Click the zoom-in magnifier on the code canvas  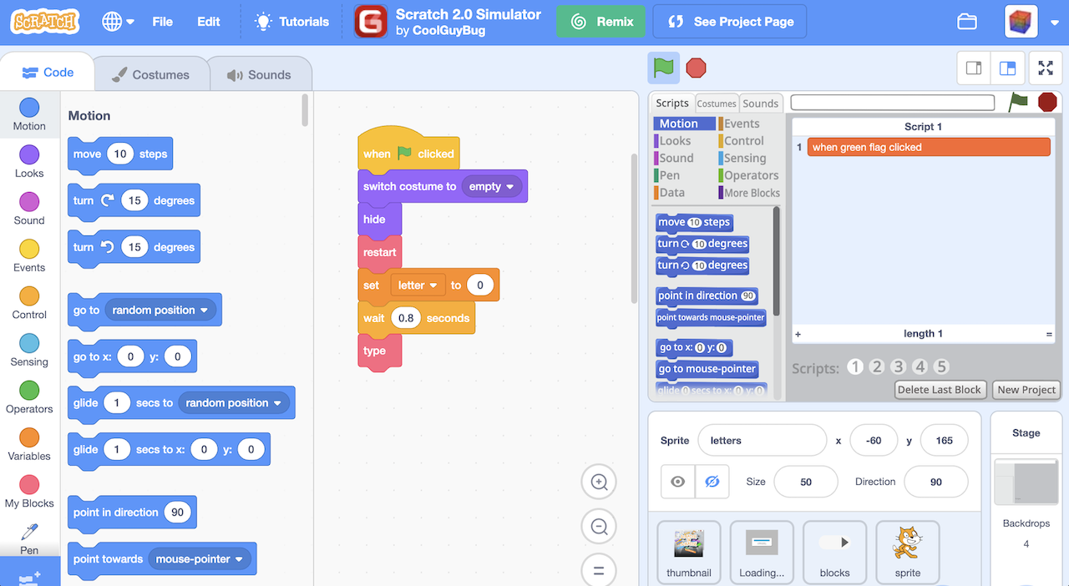click(599, 482)
